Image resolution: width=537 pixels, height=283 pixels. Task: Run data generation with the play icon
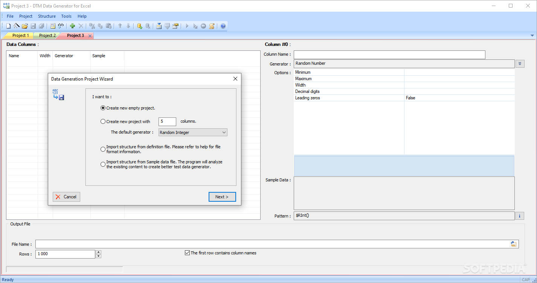[x=187, y=26]
